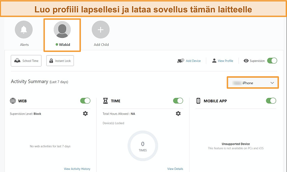Viewport: 287px width, 172px height.
Task: Click the 'Supervision Level: Block' text
Action: [26, 114]
